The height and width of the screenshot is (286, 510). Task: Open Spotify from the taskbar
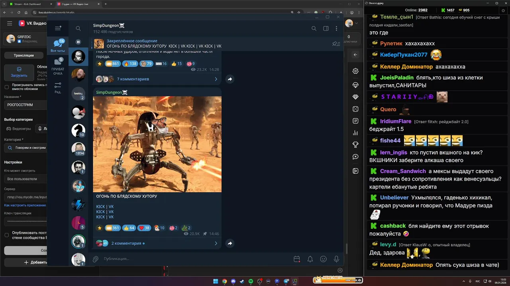pos(251,281)
